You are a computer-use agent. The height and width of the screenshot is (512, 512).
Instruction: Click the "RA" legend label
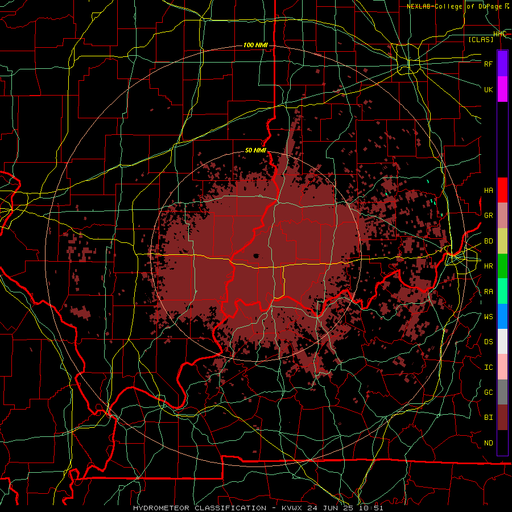488,292
